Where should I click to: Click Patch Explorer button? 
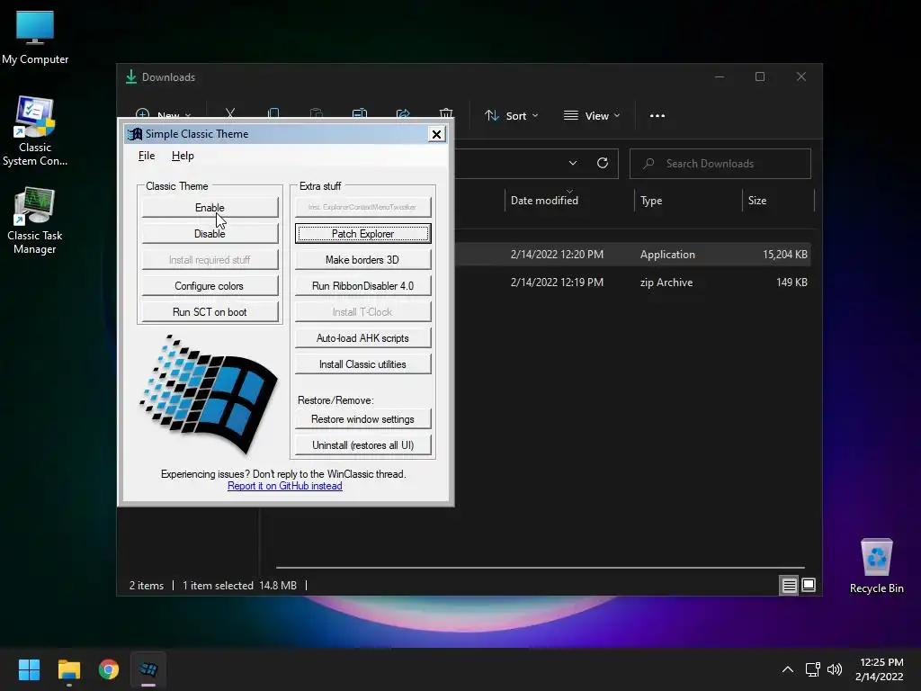tap(363, 234)
